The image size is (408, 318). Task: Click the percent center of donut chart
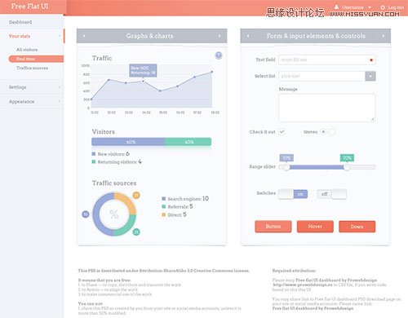click(114, 214)
